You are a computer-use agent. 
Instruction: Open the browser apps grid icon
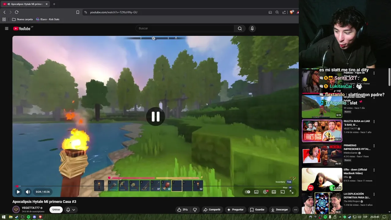tap(4, 19)
